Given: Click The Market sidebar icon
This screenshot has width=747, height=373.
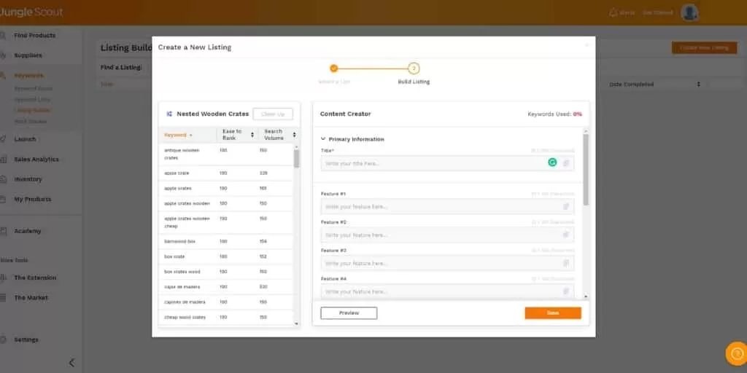Looking at the screenshot, I should point(3,298).
